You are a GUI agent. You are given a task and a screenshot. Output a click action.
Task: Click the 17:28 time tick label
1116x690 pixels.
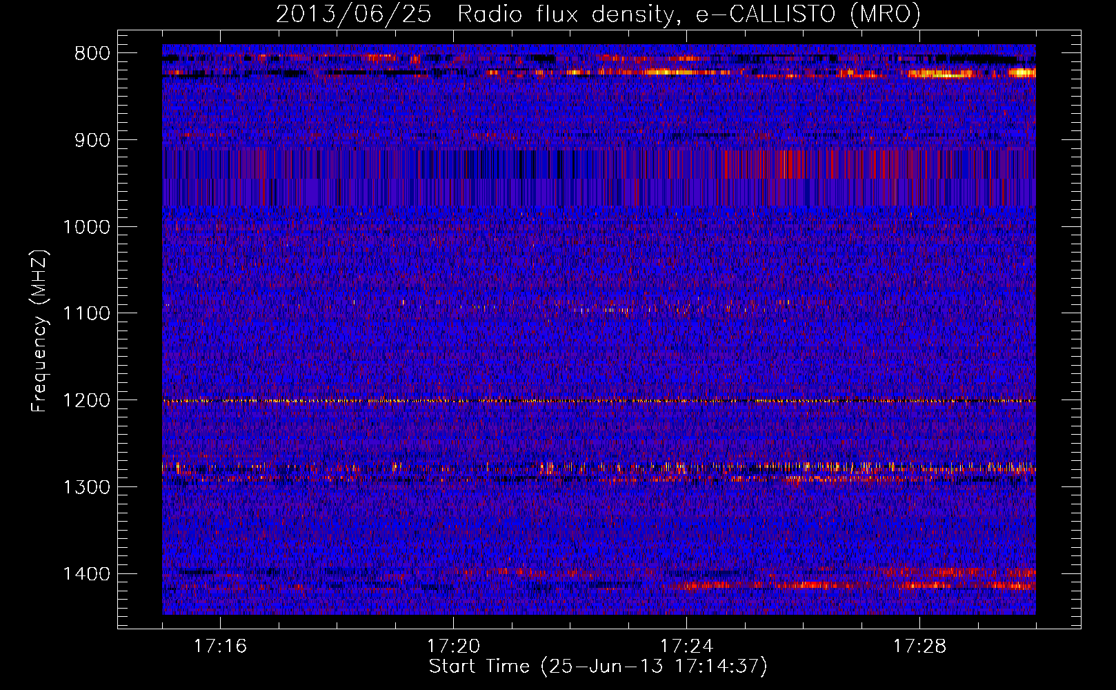[919, 647]
